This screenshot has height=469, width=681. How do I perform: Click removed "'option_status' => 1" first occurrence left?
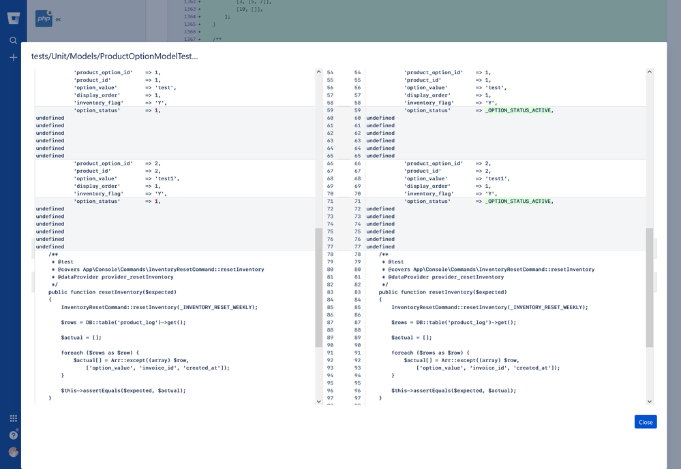tap(117, 111)
